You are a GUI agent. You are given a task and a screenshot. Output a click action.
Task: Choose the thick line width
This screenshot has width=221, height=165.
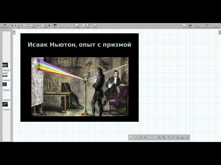tap(37, 25)
